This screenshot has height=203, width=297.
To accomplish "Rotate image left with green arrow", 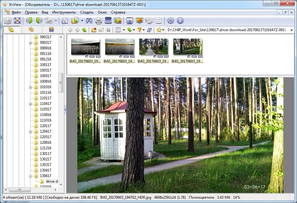I will coord(29,21).
